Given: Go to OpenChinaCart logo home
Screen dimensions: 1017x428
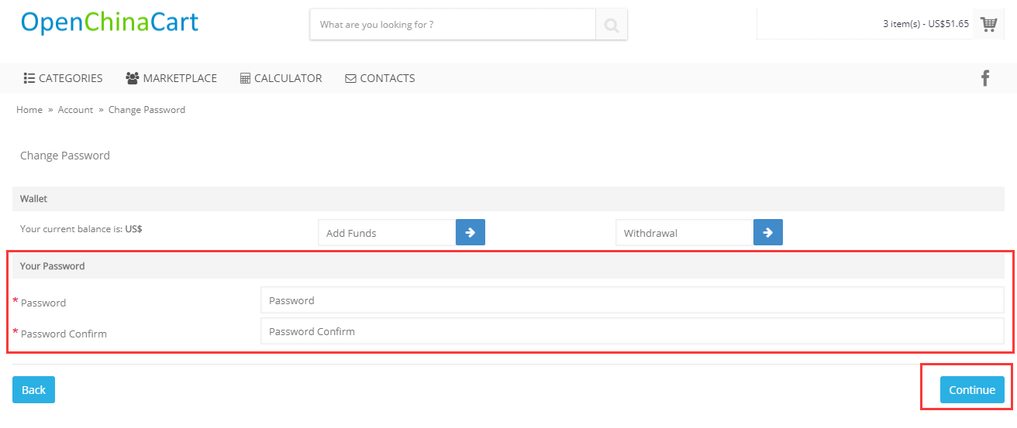Looking at the screenshot, I should click(x=110, y=22).
